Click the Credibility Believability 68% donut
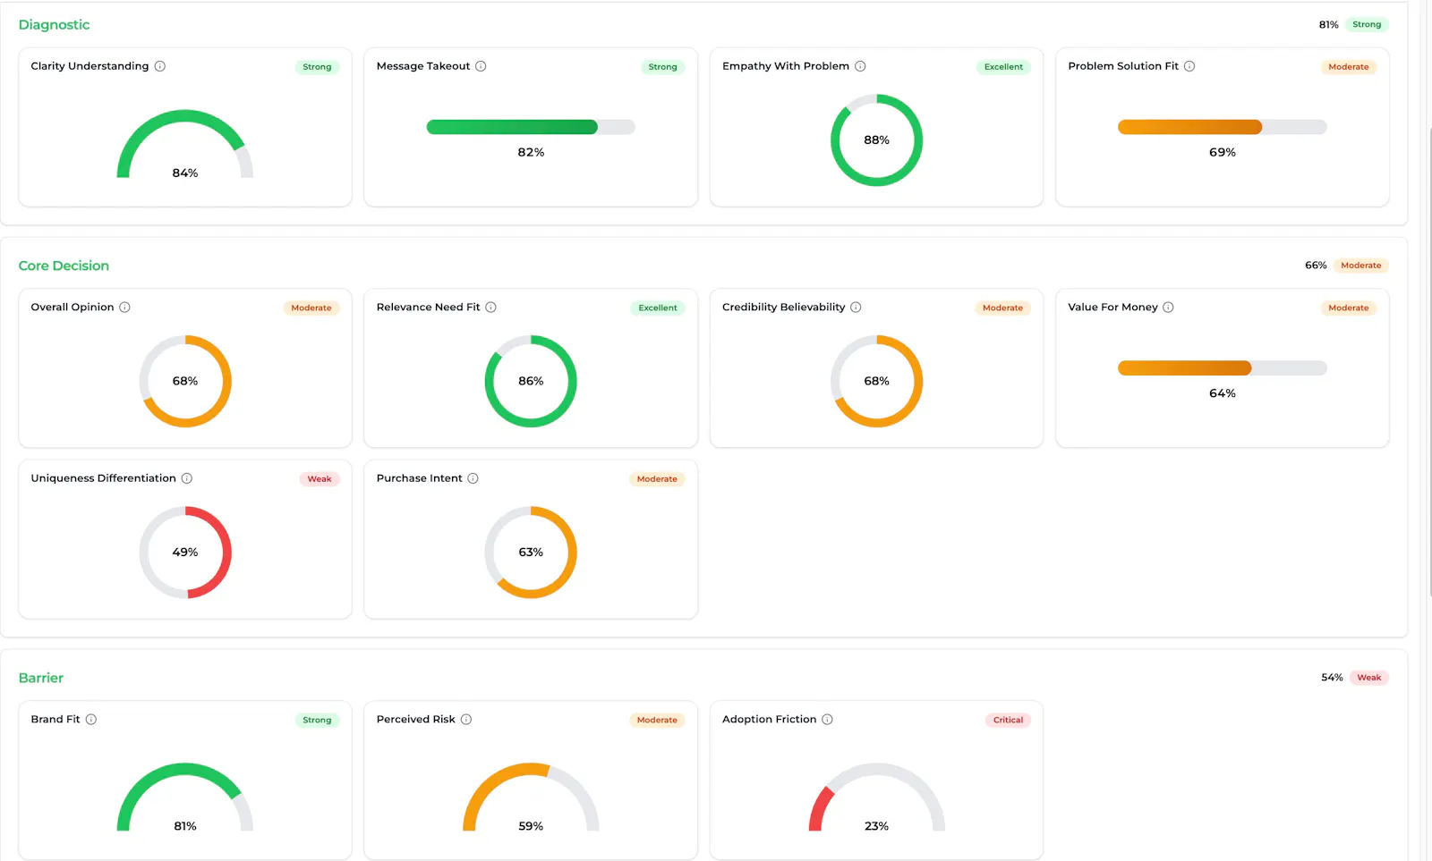Image resolution: width=1432 pixels, height=861 pixels. pyautogui.click(x=877, y=382)
